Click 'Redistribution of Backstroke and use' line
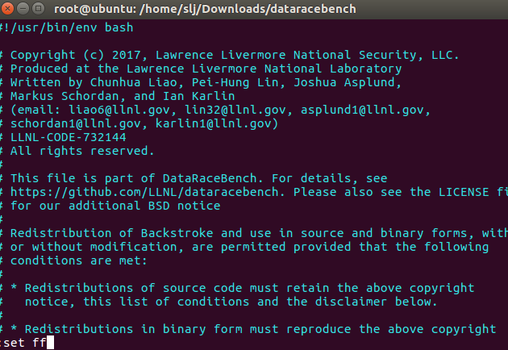This screenshot has width=508, height=350. [x=254, y=233]
